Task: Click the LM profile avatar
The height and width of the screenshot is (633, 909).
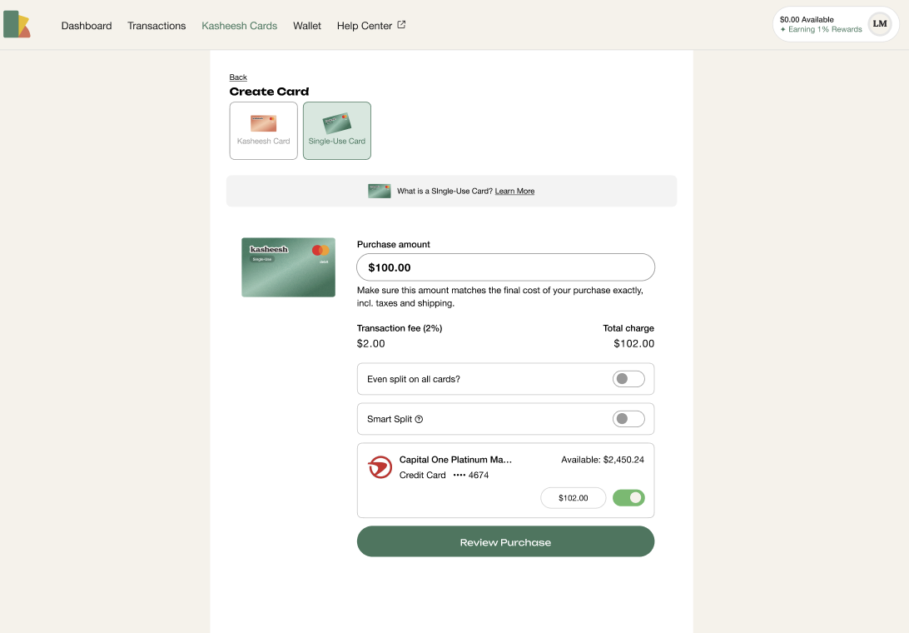Action: coord(879,24)
